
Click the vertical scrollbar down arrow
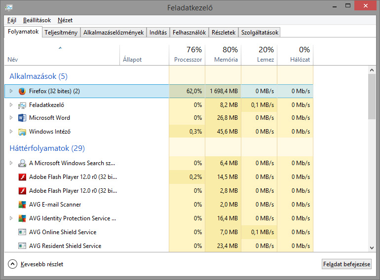pyautogui.click(x=372, y=248)
